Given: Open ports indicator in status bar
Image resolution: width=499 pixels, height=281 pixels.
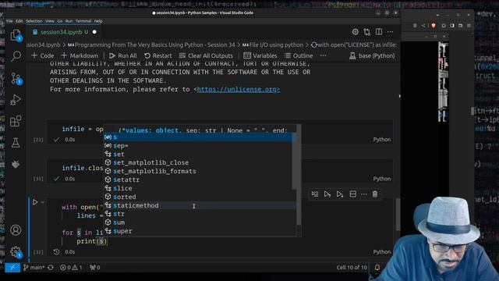Looking at the screenshot, I should click(x=95, y=267).
